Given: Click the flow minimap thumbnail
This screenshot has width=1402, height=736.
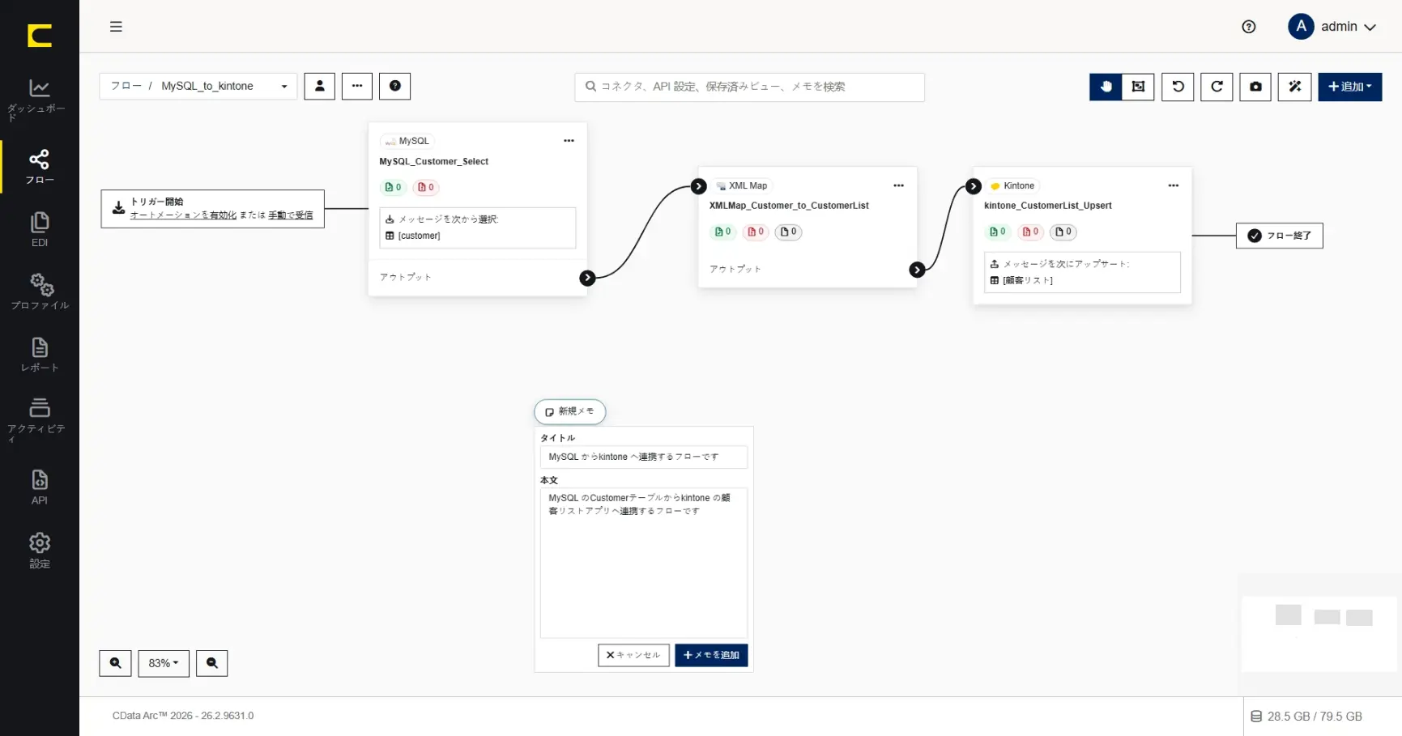Looking at the screenshot, I should pyautogui.click(x=1319, y=634).
